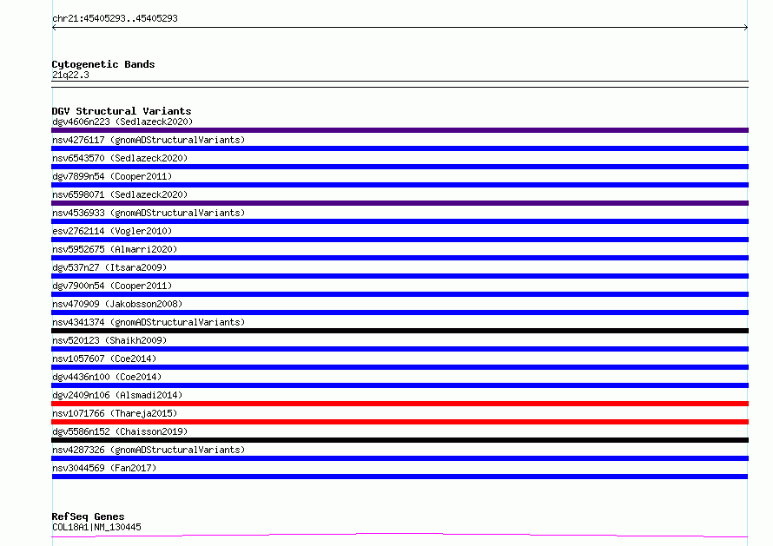
Task: Click the blue bar under nsv470909
Action: click(x=400, y=312)
